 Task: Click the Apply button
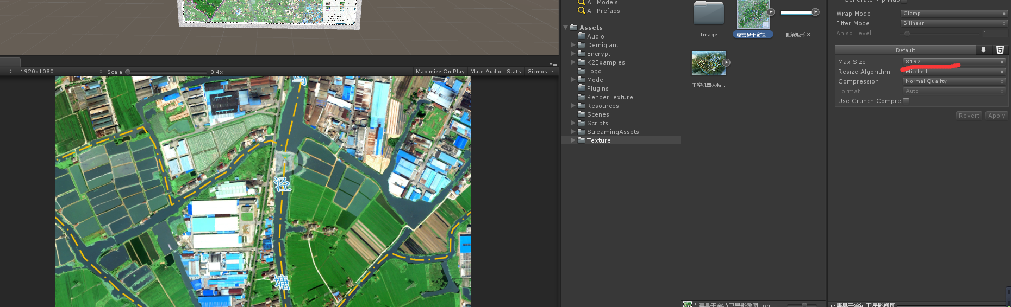[997, 116]
